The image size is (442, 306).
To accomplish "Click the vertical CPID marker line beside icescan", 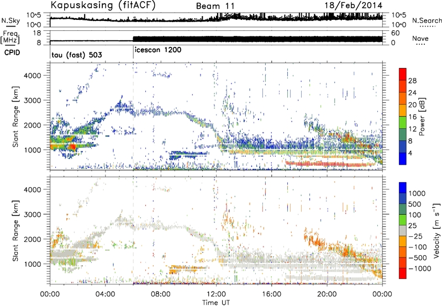I will tap(133, 52).
